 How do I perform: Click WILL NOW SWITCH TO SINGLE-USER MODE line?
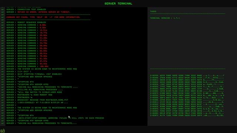[34, 92]
